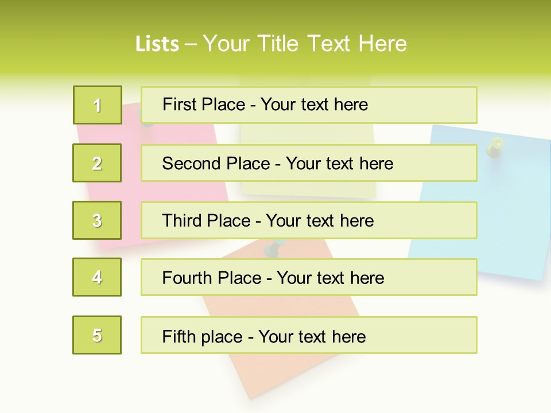Click the yellow pushpin on blue note
The height and width of the screenshot is (413, 551).
[494, 146]
